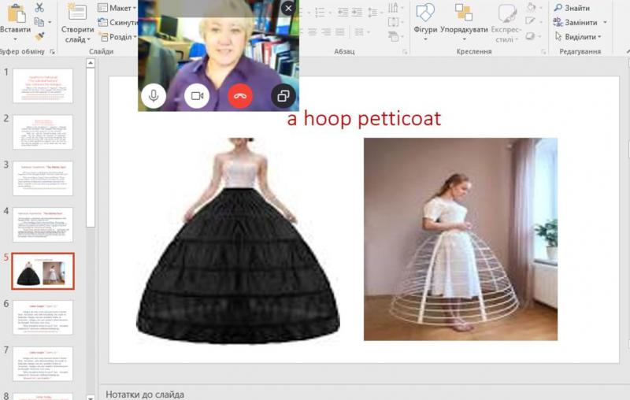
Task: Expand the Вставити paste options arrow
Action: (x=15, y=39)
